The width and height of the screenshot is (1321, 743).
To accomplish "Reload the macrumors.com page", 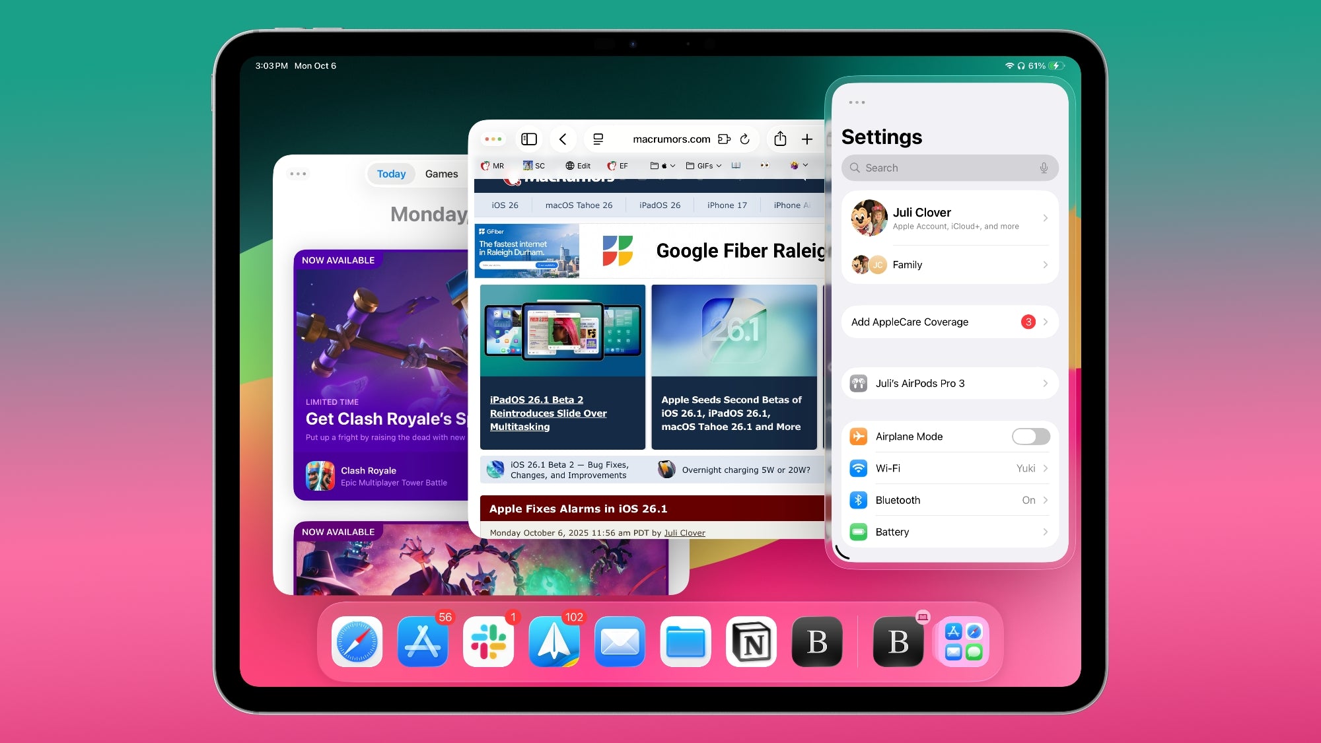I will coord(744,139).
